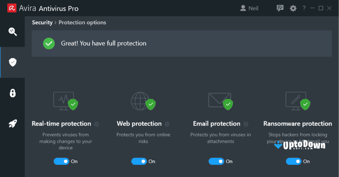Select the Security shield icon in sidebar
This screenshot has width=339, height=177.
point(12,62)
